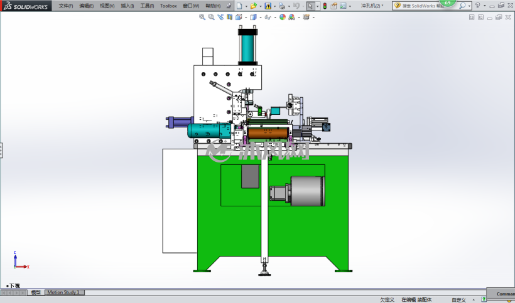Toggle the Select cursor tool
This screenshot has width=515, height=303.
(x=310, y=6)
